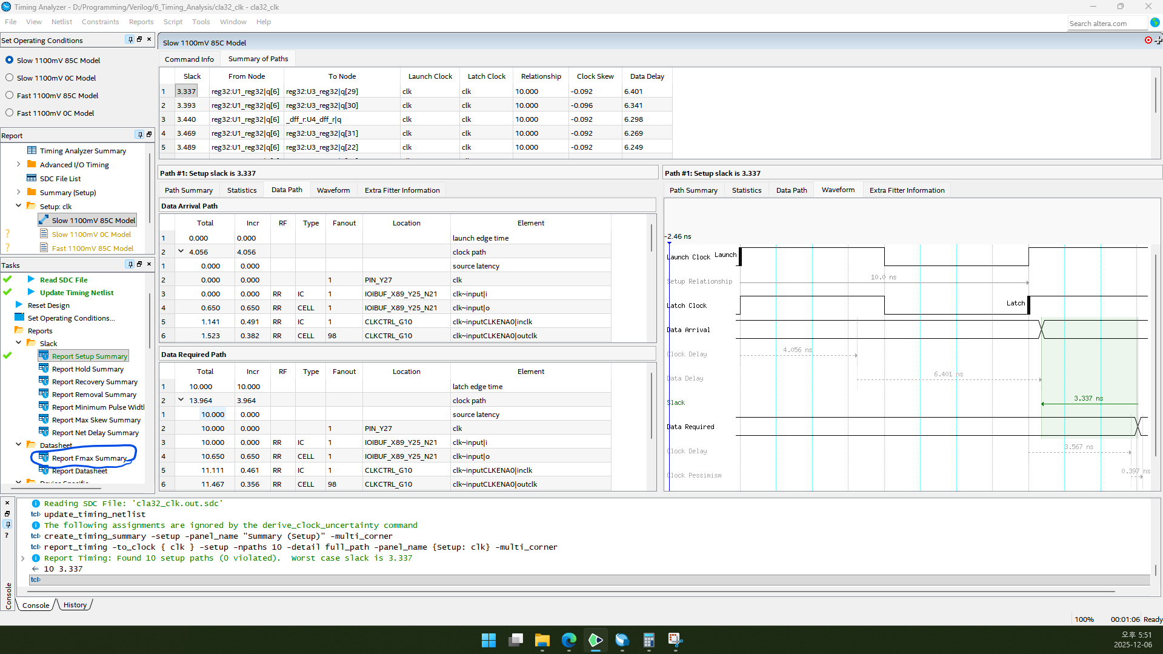This screenshot has width=1163, height=654.
Task: Collapse the clock path row in Data Arrival Path
Action: pyautogui.click(x=181, y=252)
